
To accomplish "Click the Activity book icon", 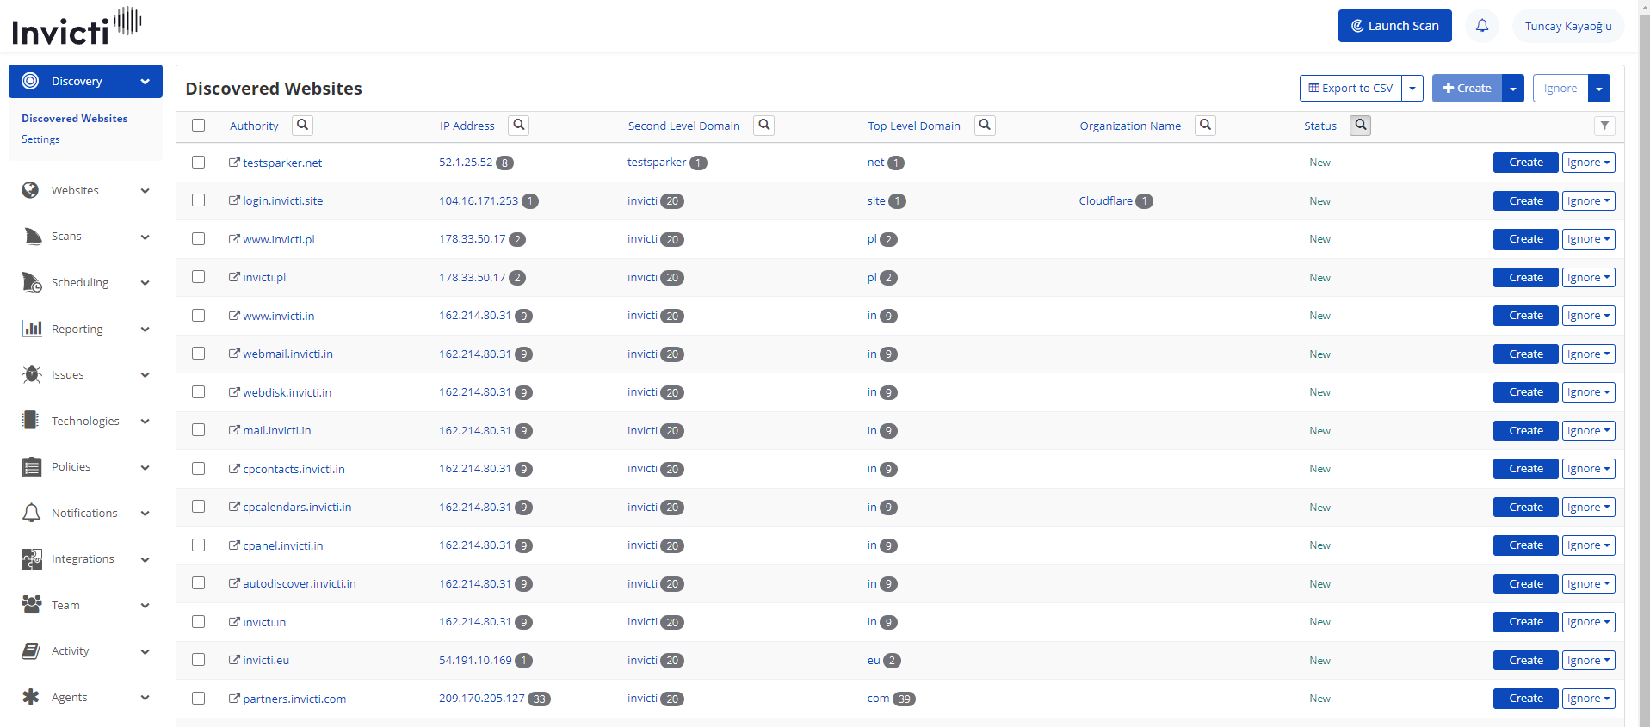I will pyautogui.click(x=31, y=651).
